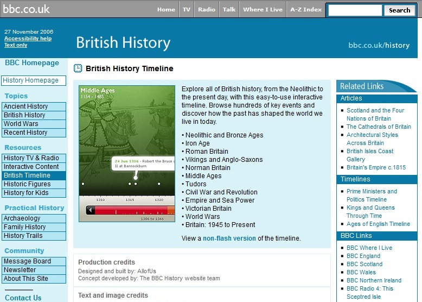Open Archaeology section
422x302 pixels.
pyautogui.click(x=34, y=218)
